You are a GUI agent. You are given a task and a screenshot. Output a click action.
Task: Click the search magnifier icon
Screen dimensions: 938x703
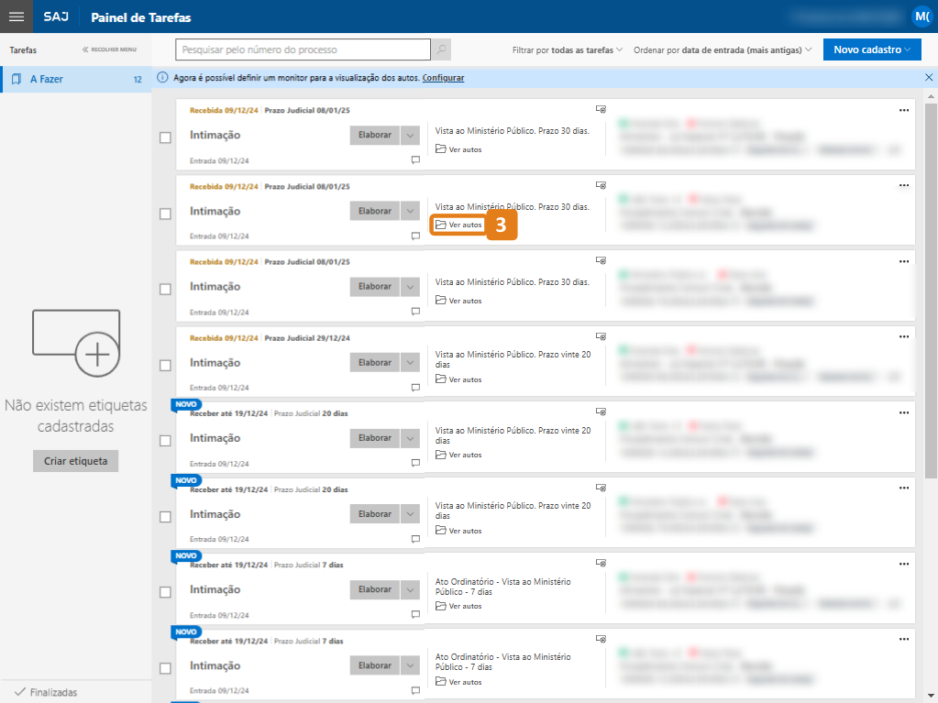[x=441, y=49]
